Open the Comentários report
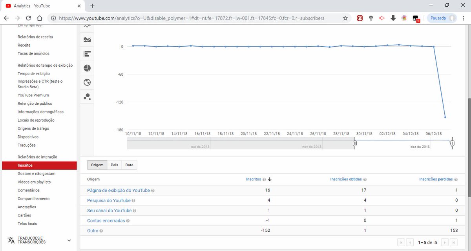Viewport: 471px width, 251px height. [x=29, y=191]
